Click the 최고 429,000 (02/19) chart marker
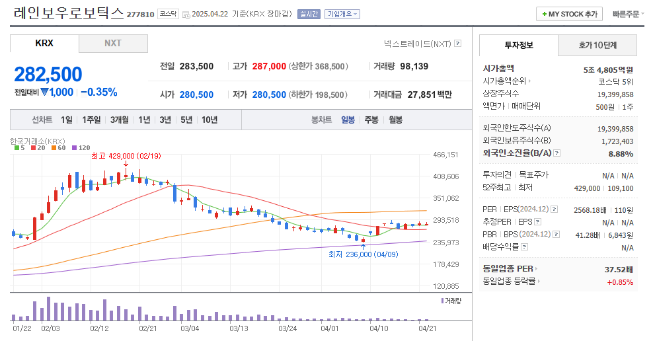 click(x=126, y=156)
